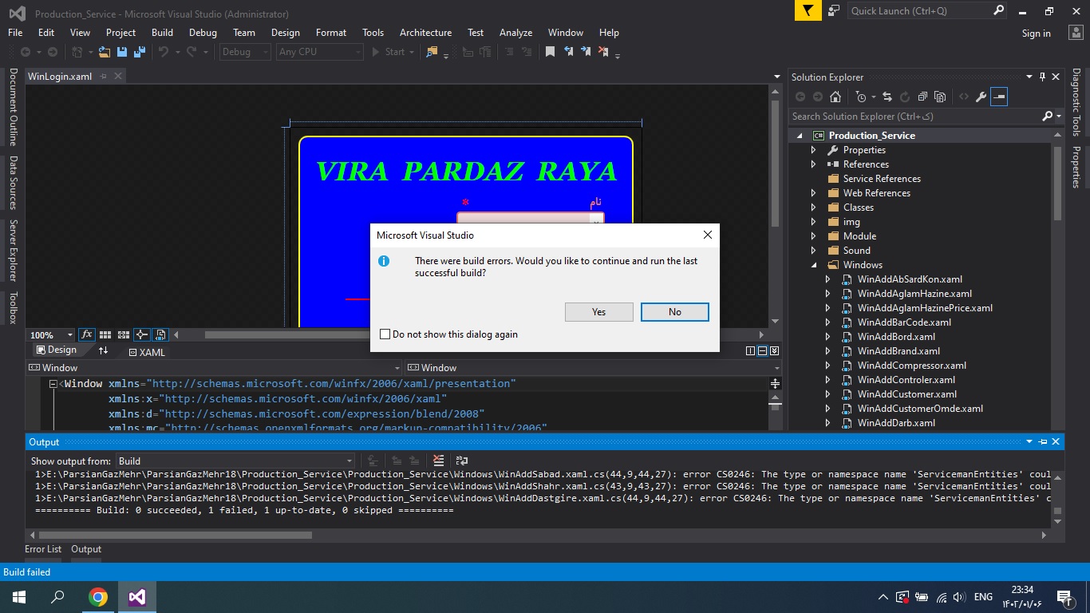Expand the Module folder

pos(814,236)
